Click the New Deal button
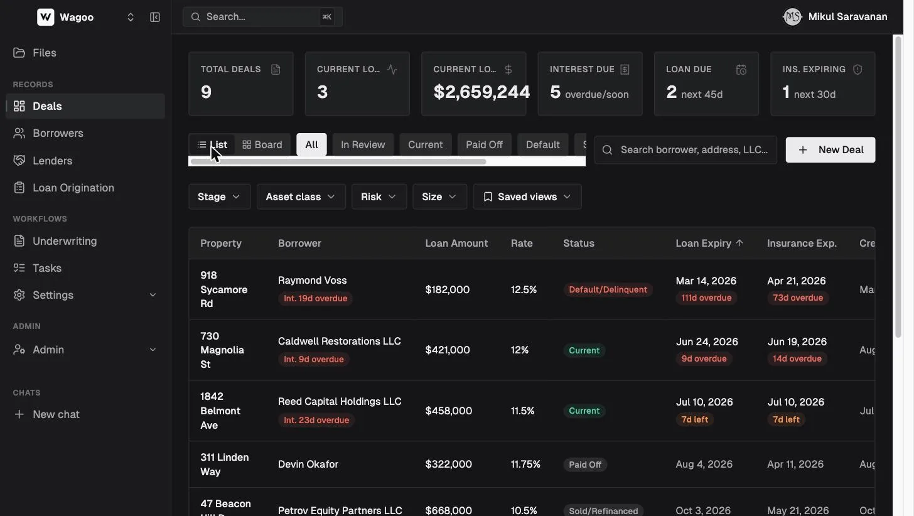The height and width of the screenshot is (516, 914). tap(831, 150)
